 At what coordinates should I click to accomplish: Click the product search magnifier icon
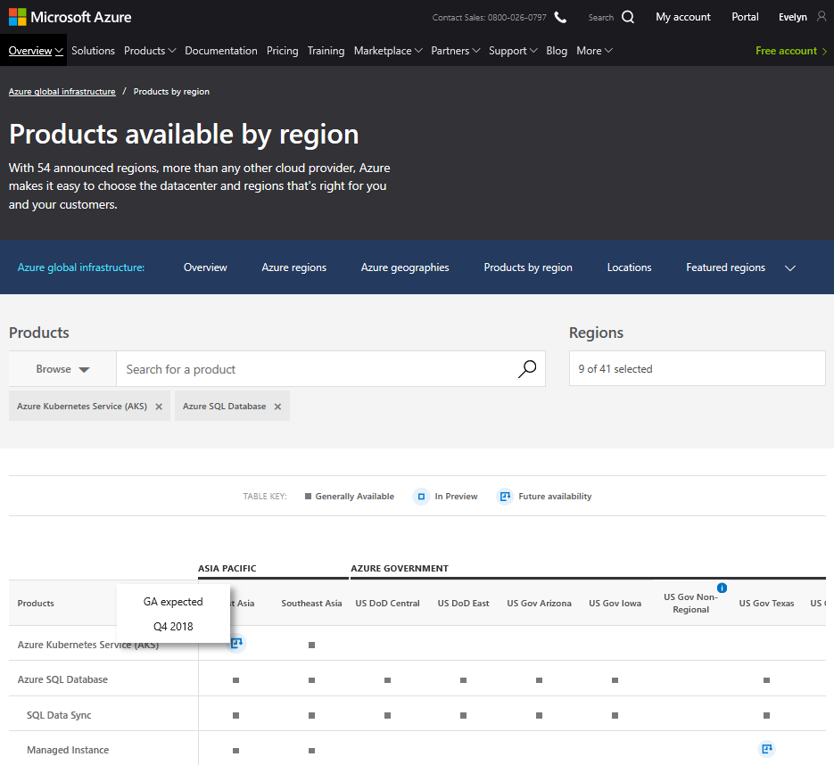click(527, 368)
